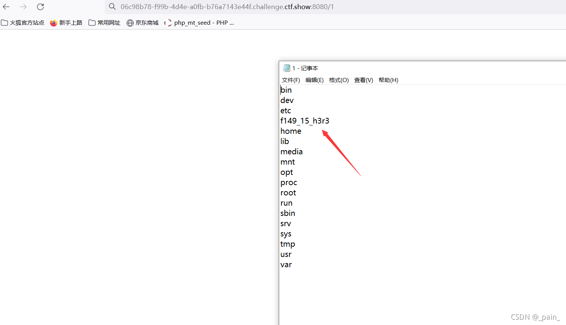566x325 pixels.
Task: Click the 'var' line in Notepad
Action: coord(286,265)
